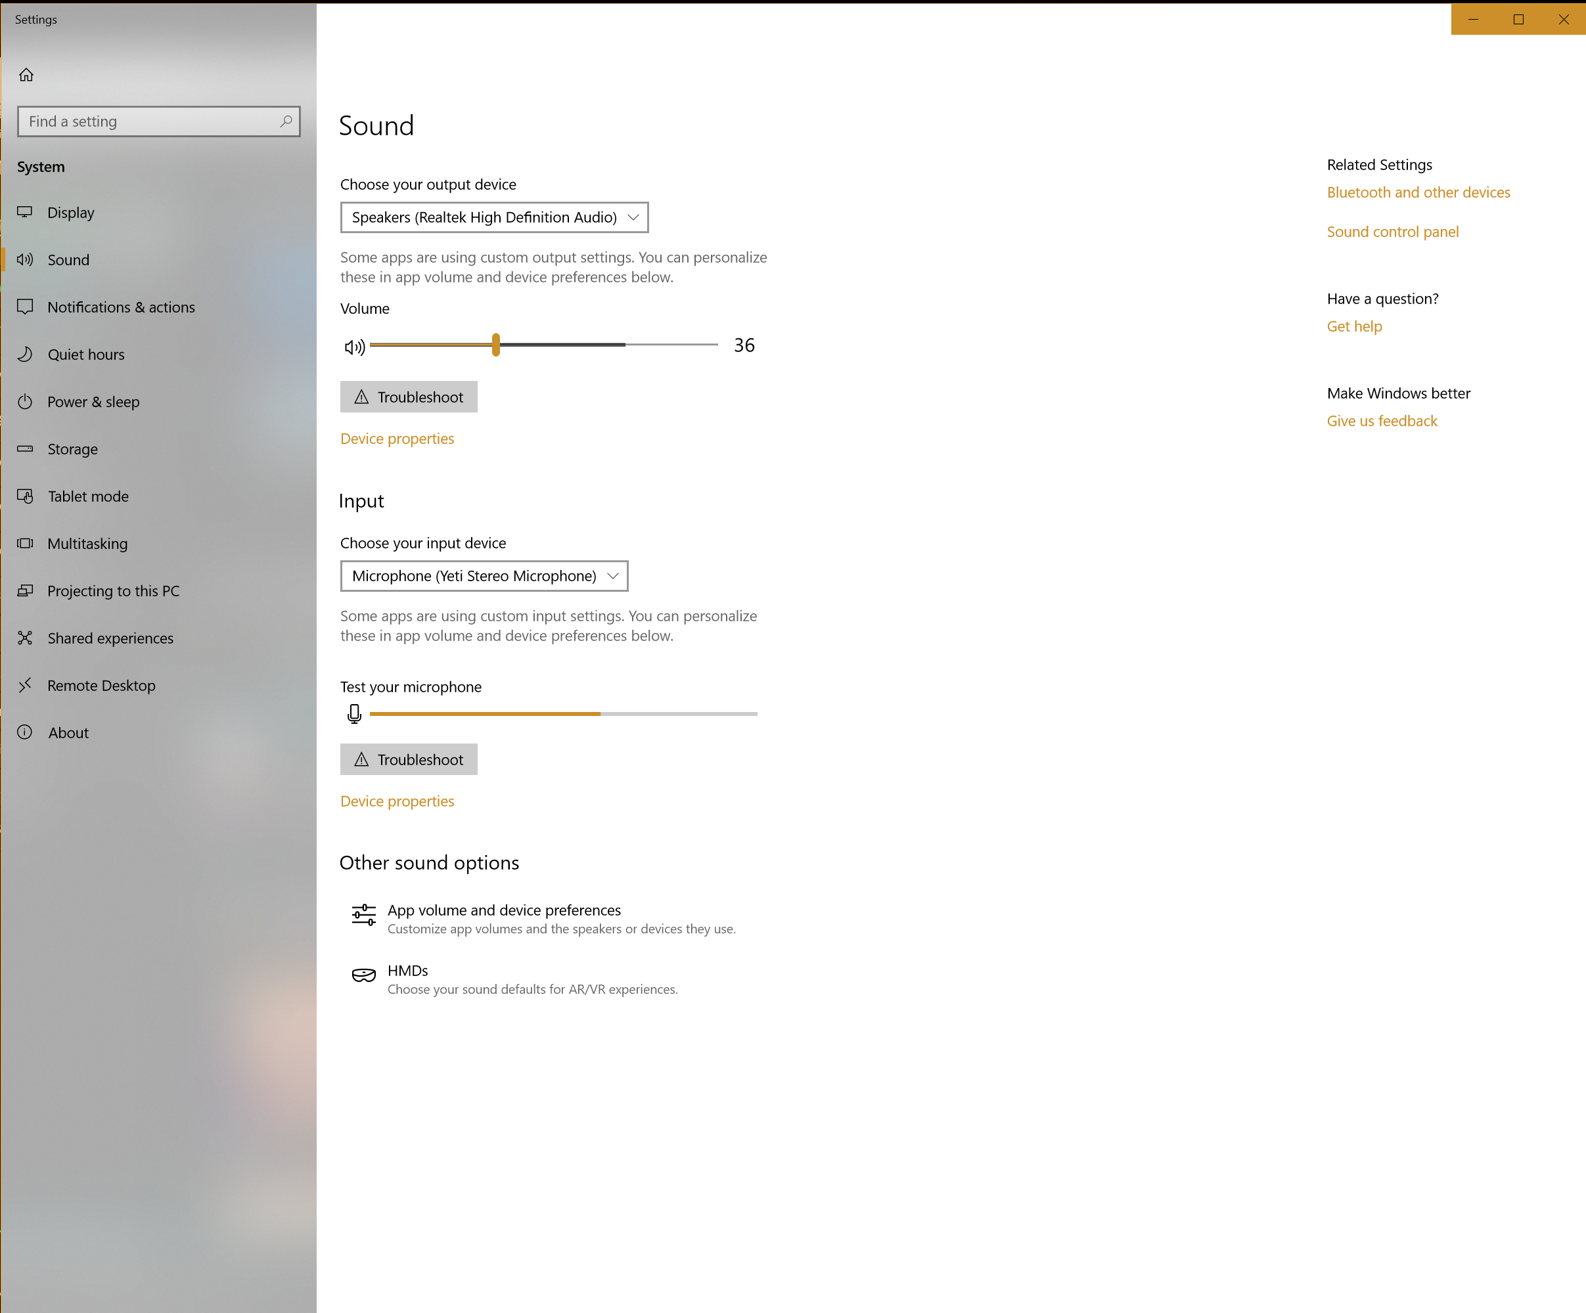
Task: Click the microphone test icon
Action: pyautogui.click(x=354, y=713)
